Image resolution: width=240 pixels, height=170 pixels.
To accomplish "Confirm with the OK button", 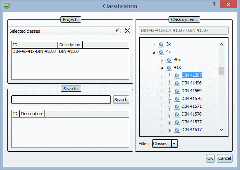I will coord(210,158).
